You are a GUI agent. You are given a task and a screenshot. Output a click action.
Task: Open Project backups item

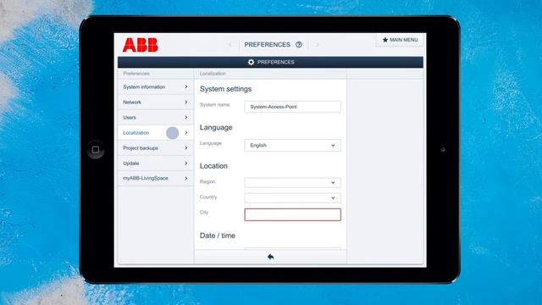point(156,147)
